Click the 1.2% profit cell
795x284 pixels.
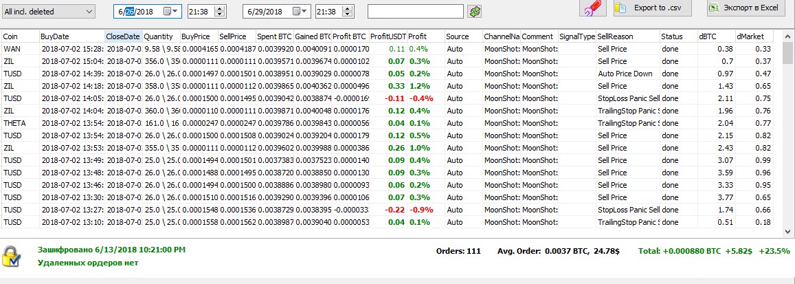point(426,86)
